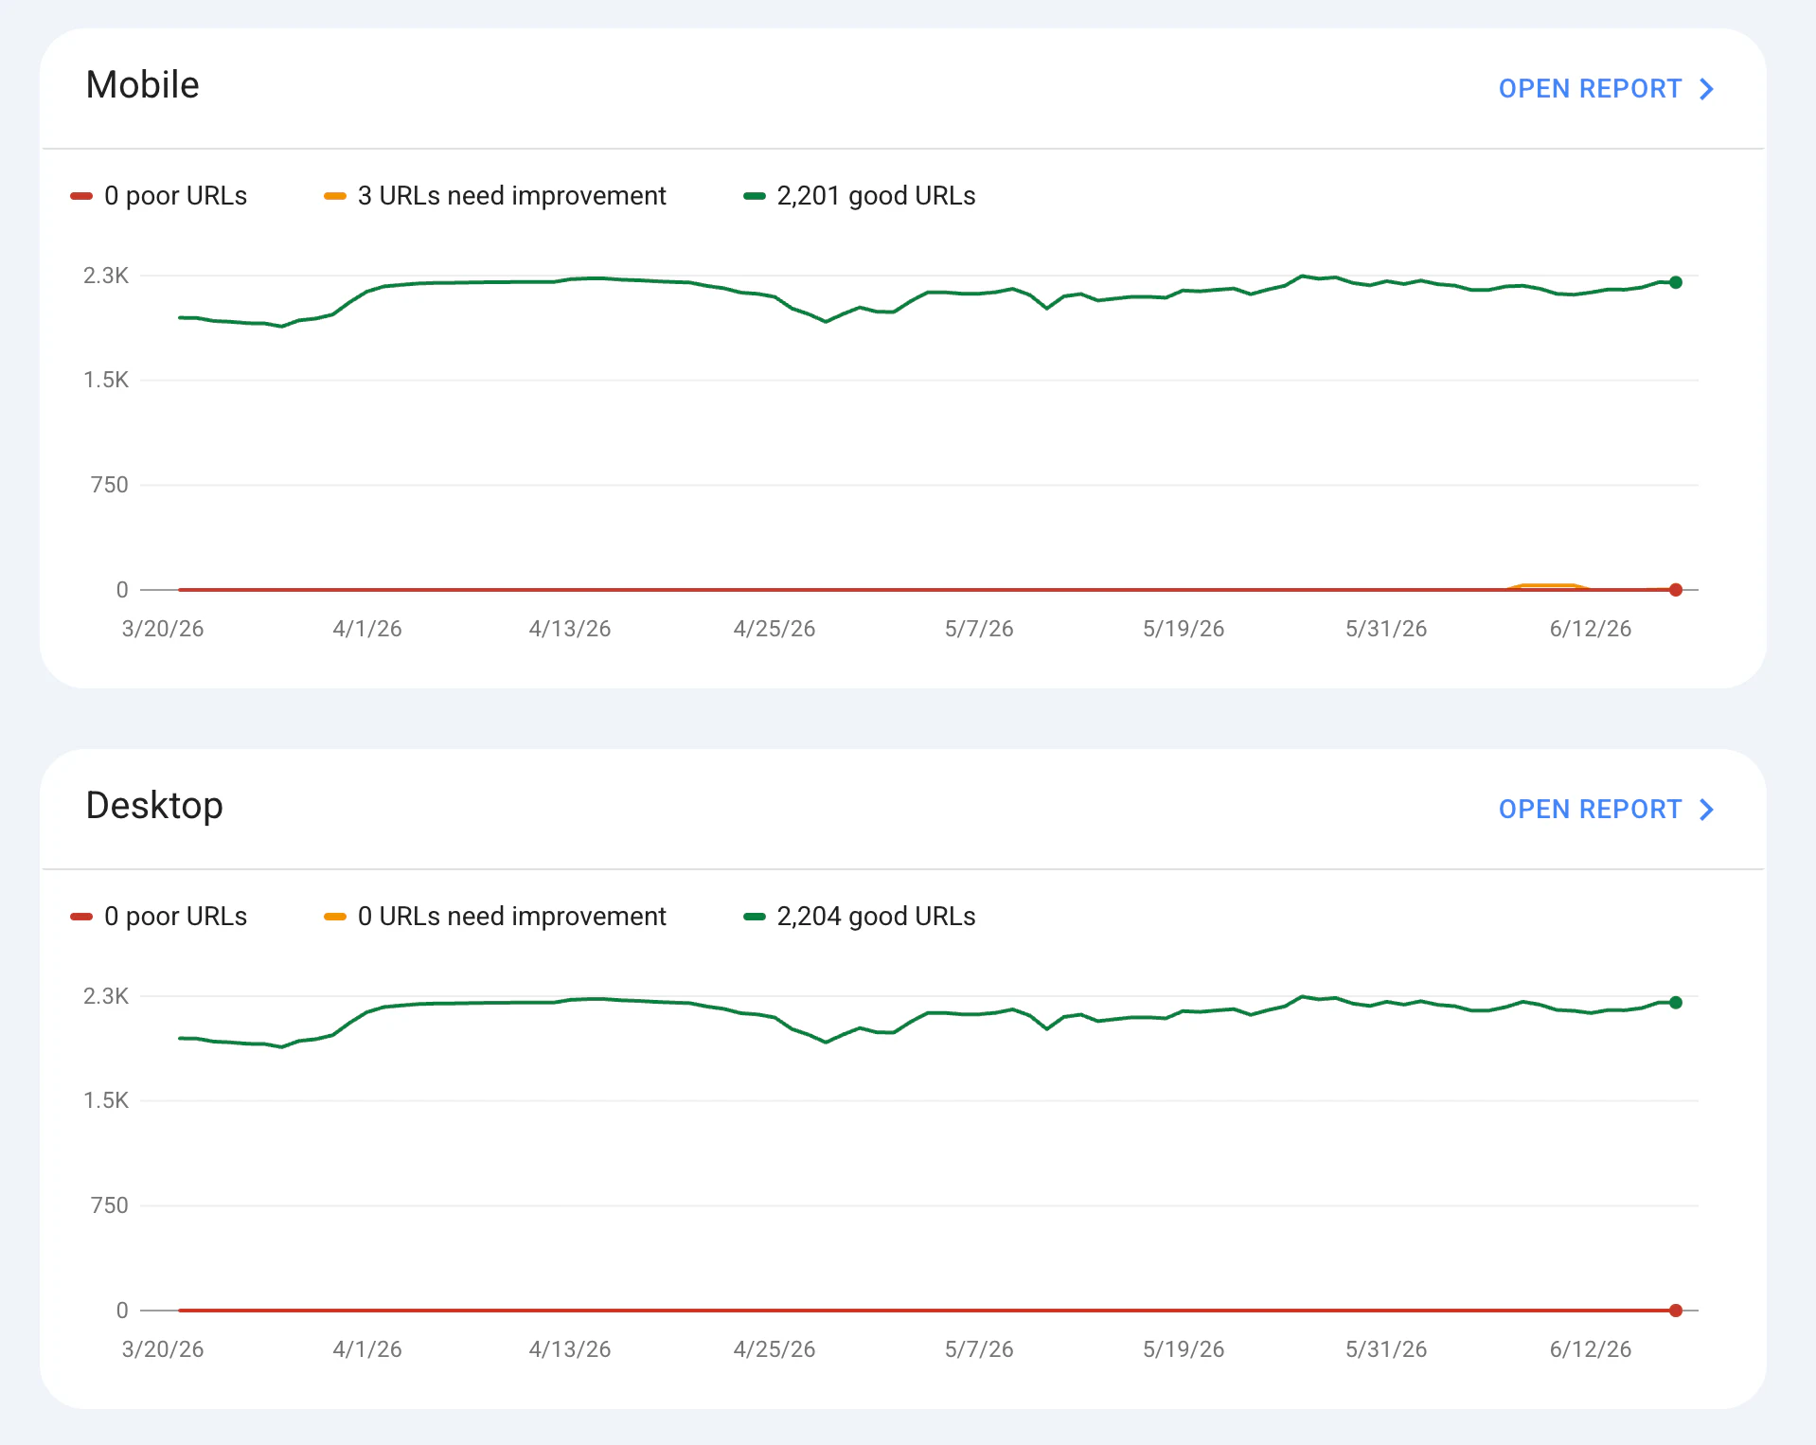Screen dimensions: 1816x1445
Task: Click 4/1/26 date on Desktop chart axis
Action: (x=367, y=1349)
